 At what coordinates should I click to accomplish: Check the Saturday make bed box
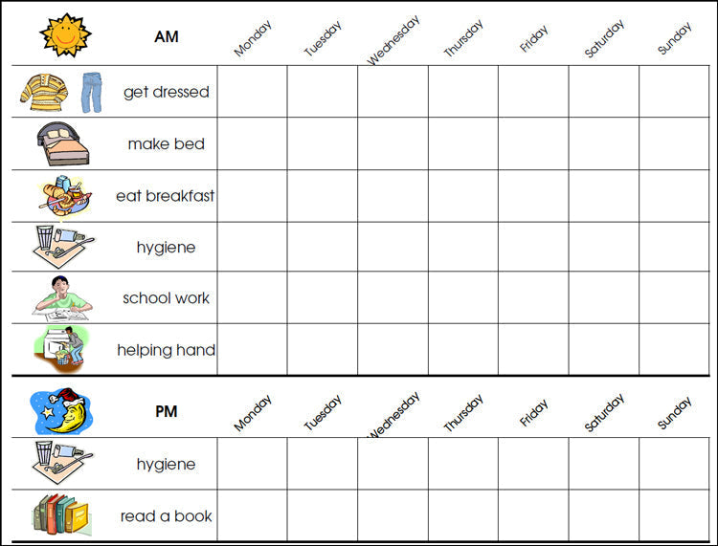point(604,144)
